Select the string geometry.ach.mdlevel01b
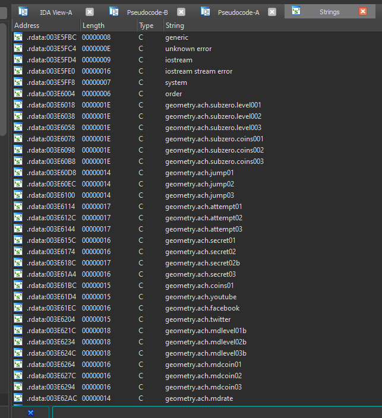This screenshot has width=382, height=418. click(206, 331)
